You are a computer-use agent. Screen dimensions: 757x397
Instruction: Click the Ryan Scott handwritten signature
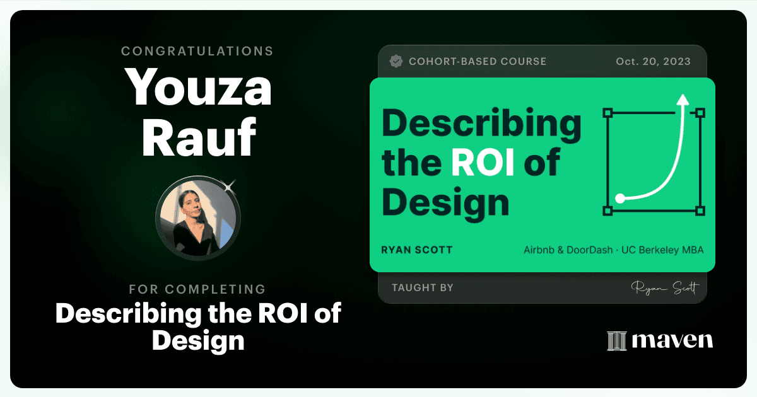(x=665, y=288)
